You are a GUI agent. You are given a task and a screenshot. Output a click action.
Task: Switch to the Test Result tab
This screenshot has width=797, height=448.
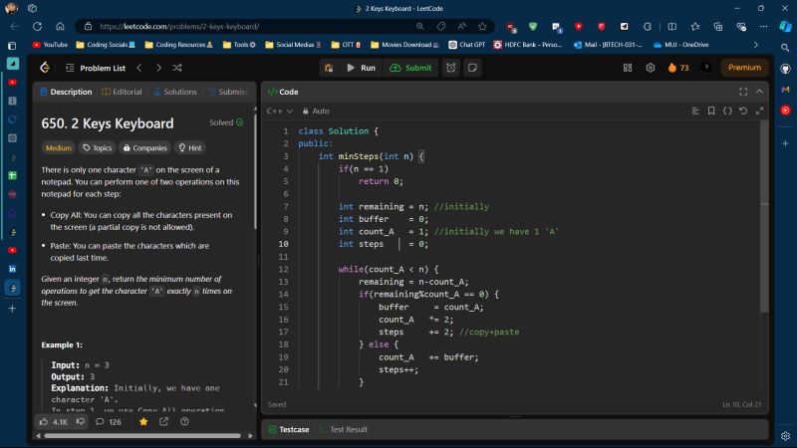click(x=343, y=429)
